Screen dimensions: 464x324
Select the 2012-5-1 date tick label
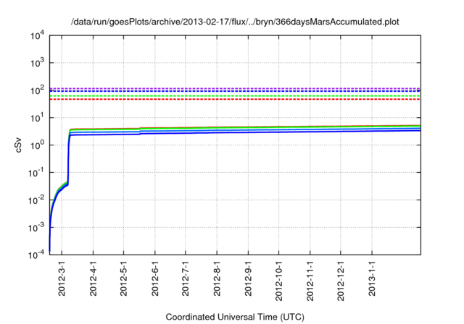pyautogui.click(x=123, y=280)
